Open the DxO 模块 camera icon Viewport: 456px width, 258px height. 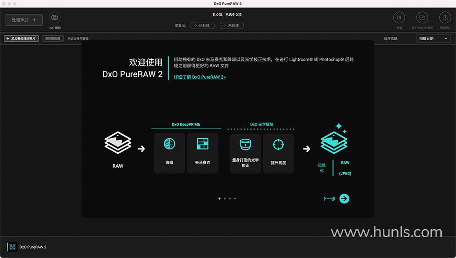pyautogui.click(x=55, y=18)
